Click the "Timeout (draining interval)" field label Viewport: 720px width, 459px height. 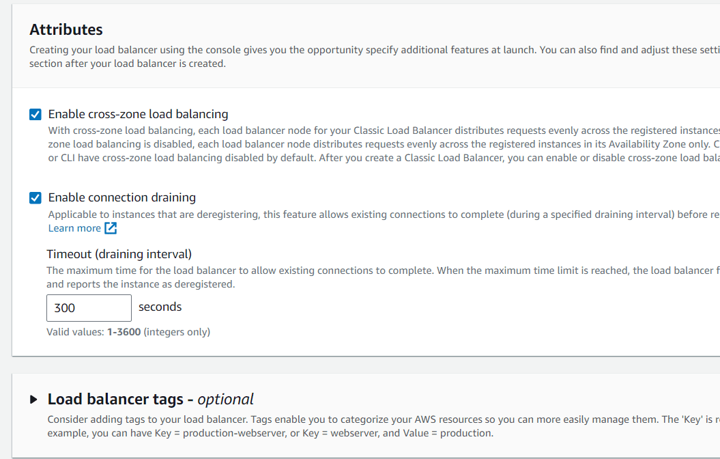119,254
